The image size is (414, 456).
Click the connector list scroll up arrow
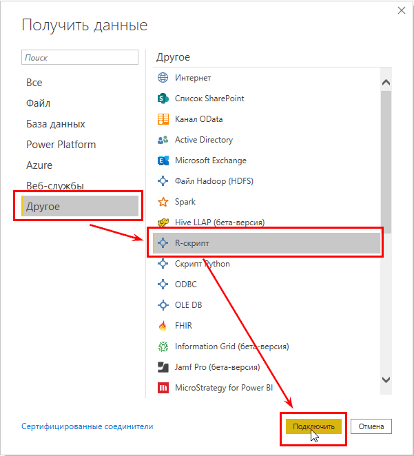tap(386, 82)
